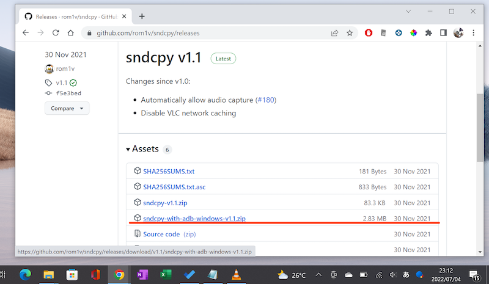
Task: Click the red ad blocker extension icon
Action: click(369, 33)
